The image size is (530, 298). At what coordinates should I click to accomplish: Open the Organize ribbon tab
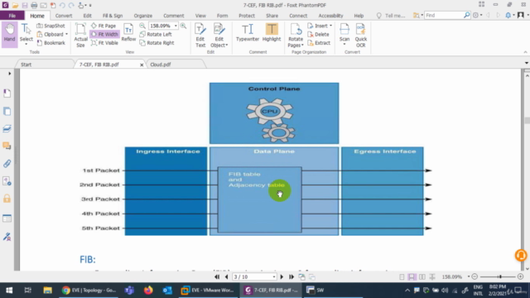click(x=143, y=16)
